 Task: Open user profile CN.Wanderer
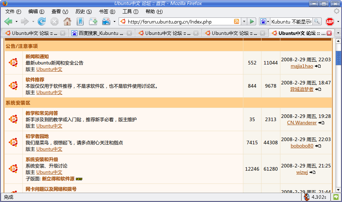pyautogui.click(x=302, y=123)
